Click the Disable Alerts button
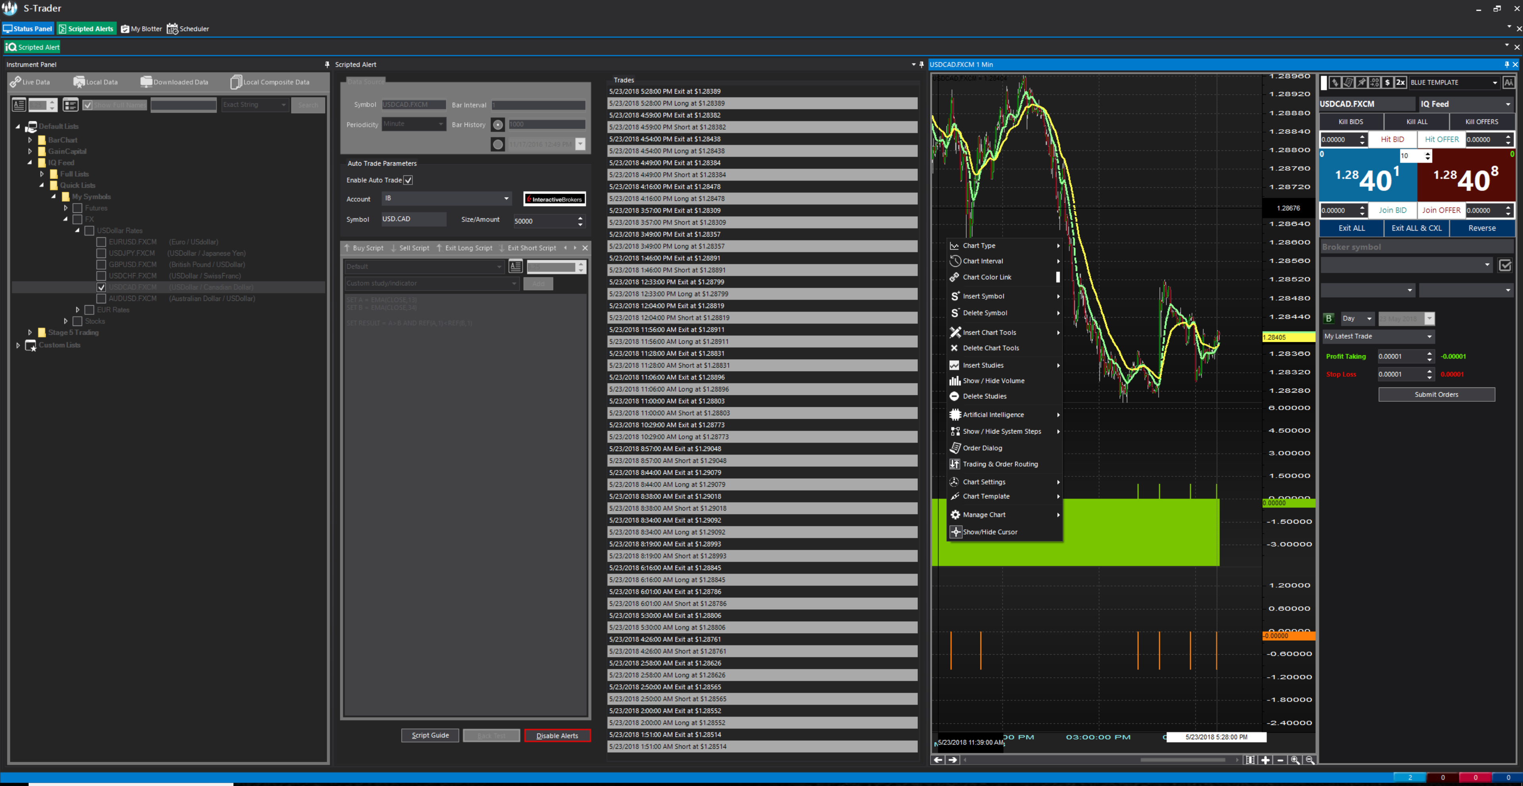 557,736
